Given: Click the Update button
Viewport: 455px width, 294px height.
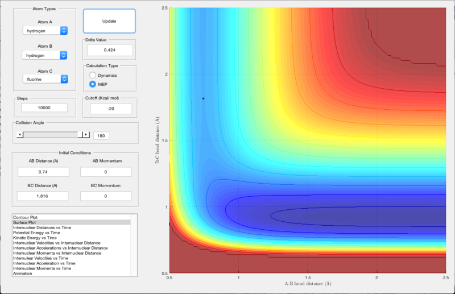Looking at the screenshot, I should [109, 21].
